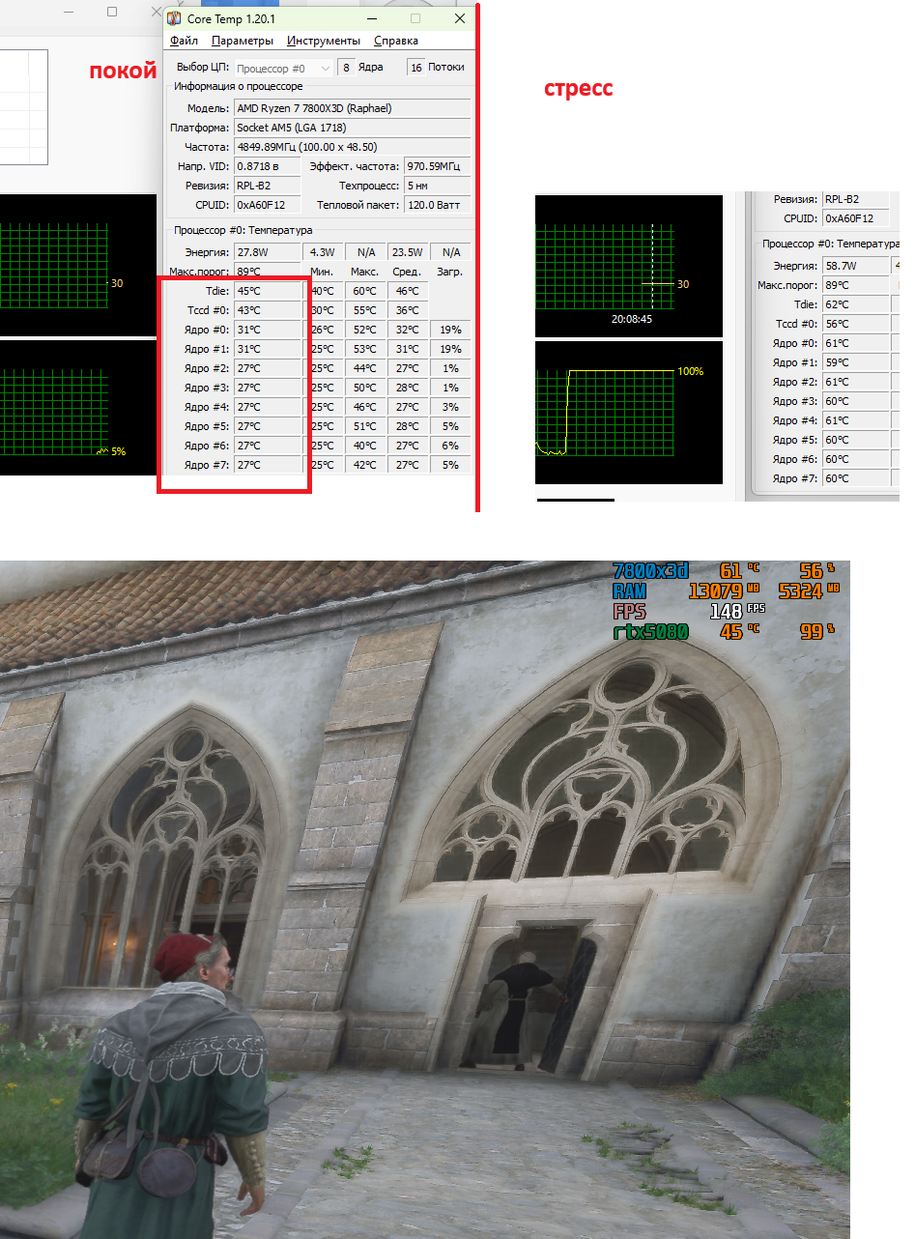Screen dimensions: 915x1239
Task: Click the VID voltage value 0.8718 в
Action: (x=267, y=166)
